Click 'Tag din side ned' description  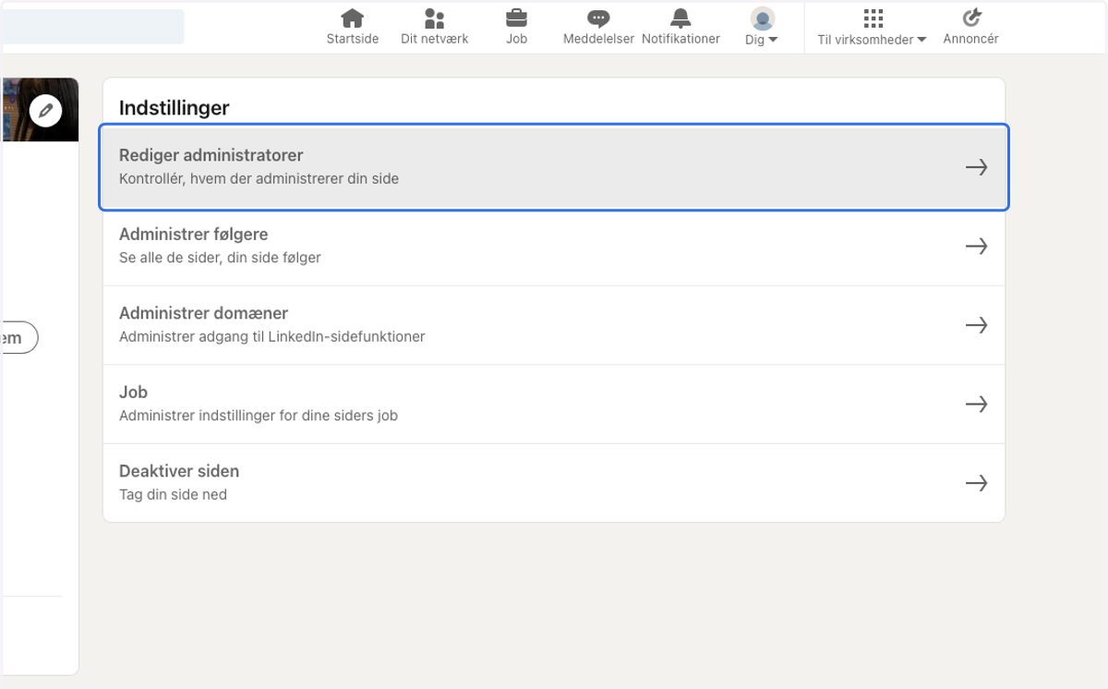point(174,495)
